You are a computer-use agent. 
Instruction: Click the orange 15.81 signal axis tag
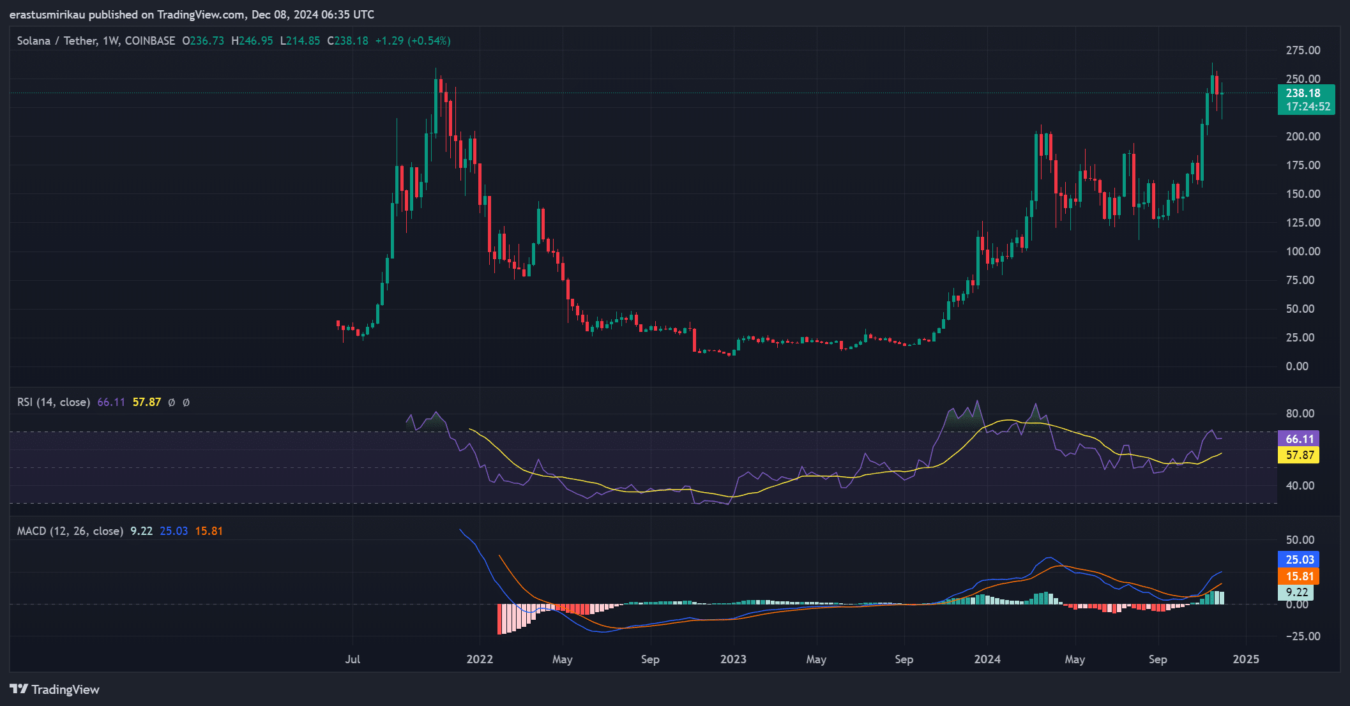1299,576
